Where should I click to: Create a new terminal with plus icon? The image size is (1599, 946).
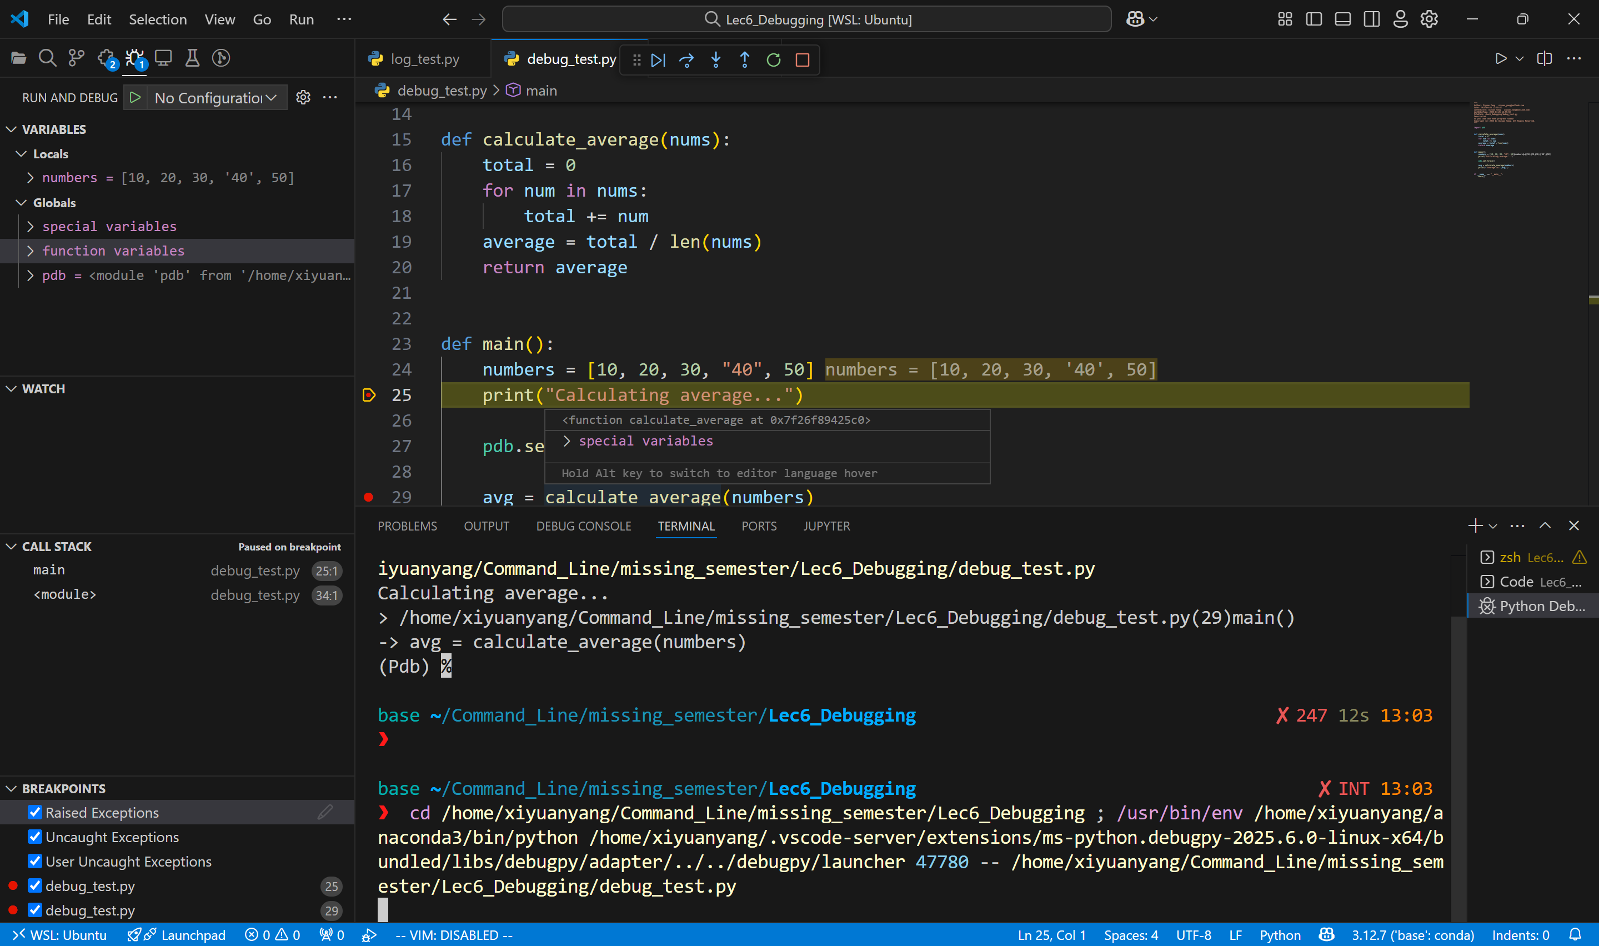[1475, 526]
